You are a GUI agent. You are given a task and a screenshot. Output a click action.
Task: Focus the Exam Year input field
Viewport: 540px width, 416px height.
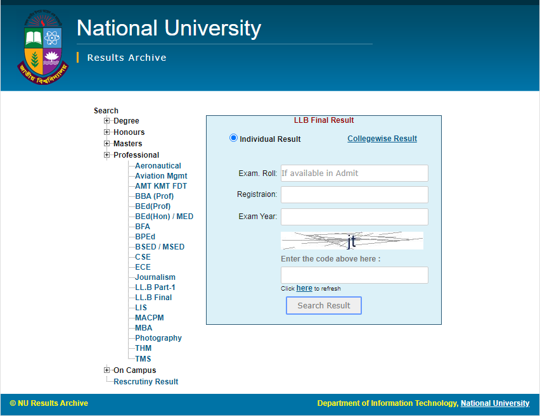coord(354,217)
